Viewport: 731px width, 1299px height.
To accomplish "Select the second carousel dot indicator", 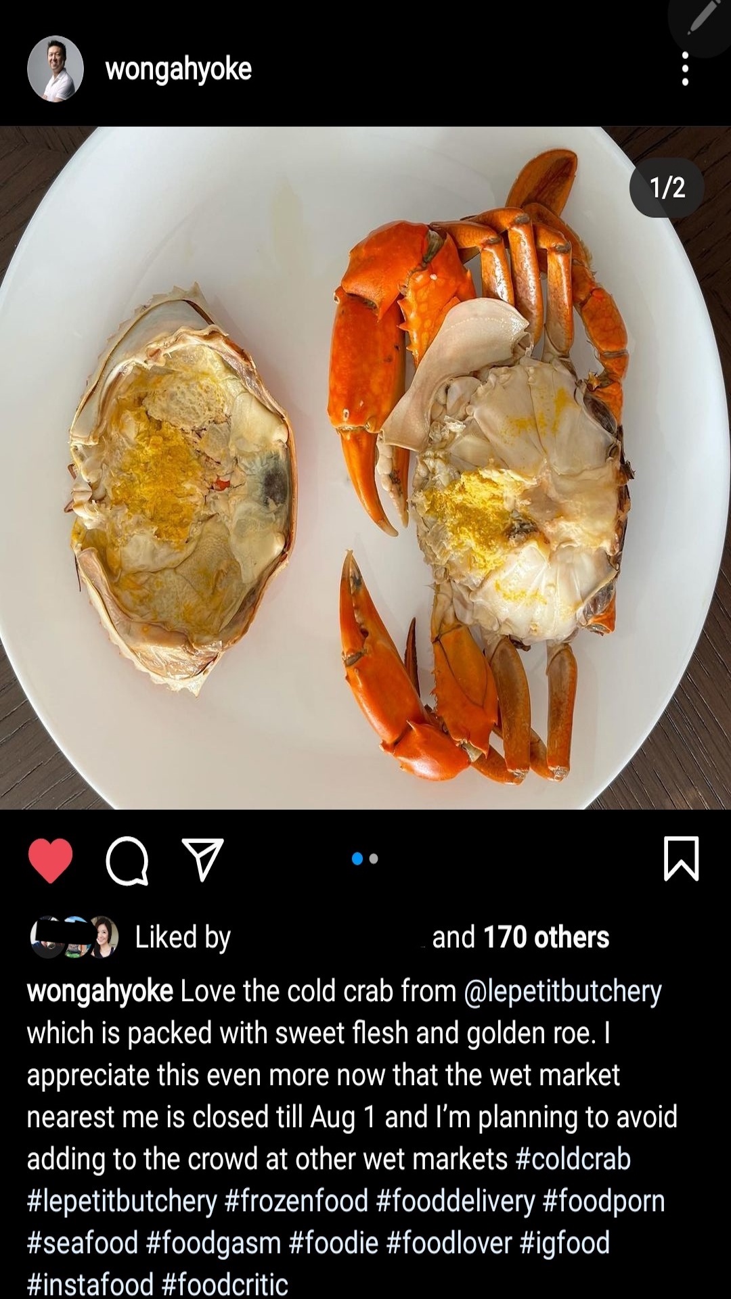I will (374, 859).
